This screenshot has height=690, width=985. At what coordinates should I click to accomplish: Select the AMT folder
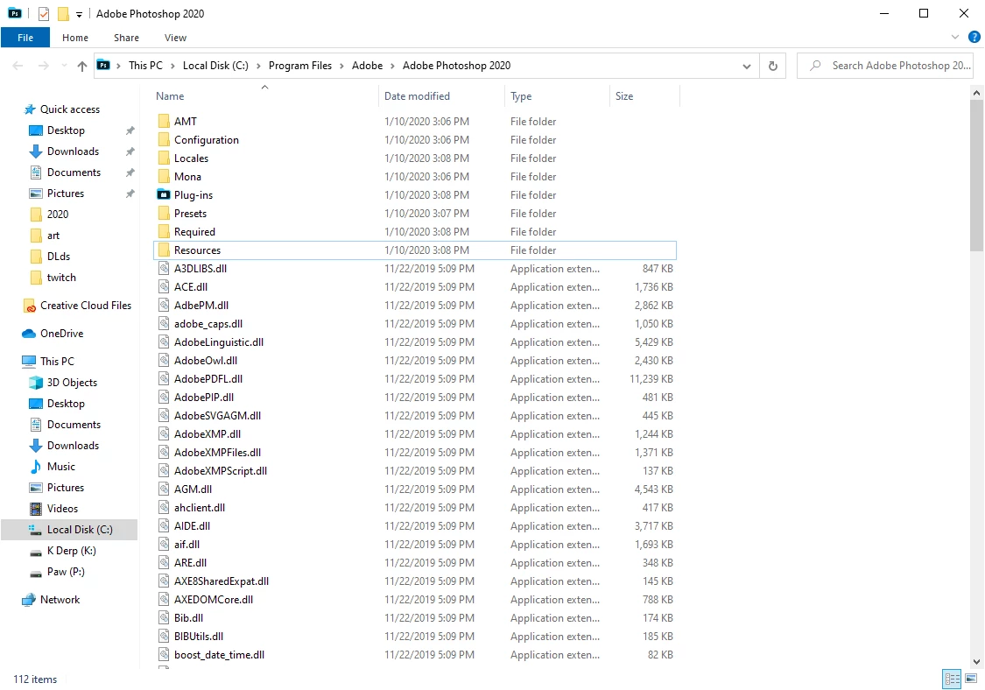pyautogui.click(x=186, y=122)
